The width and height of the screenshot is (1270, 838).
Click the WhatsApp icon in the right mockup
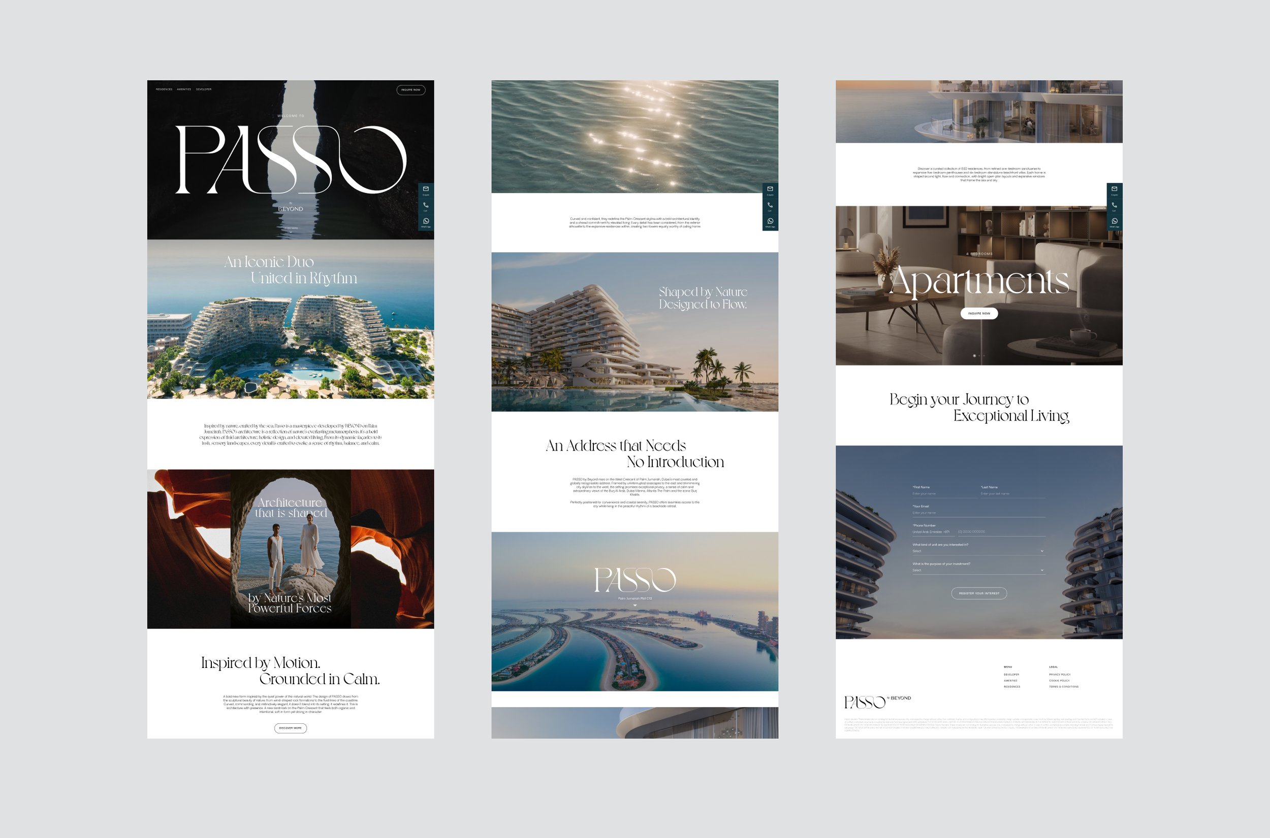1115,221
